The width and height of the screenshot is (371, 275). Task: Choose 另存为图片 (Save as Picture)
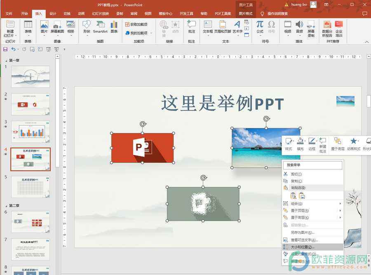313,233
